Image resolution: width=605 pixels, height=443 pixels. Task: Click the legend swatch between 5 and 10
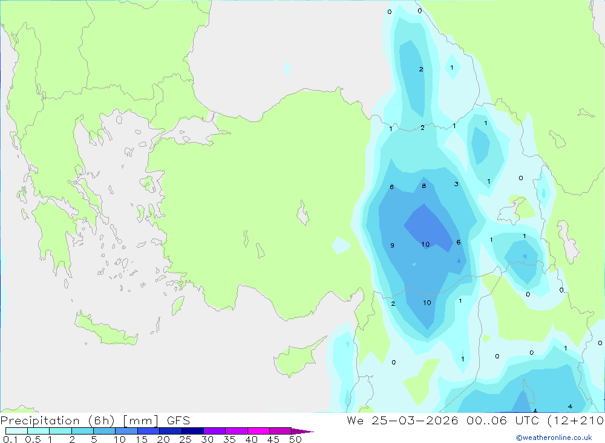105,431
